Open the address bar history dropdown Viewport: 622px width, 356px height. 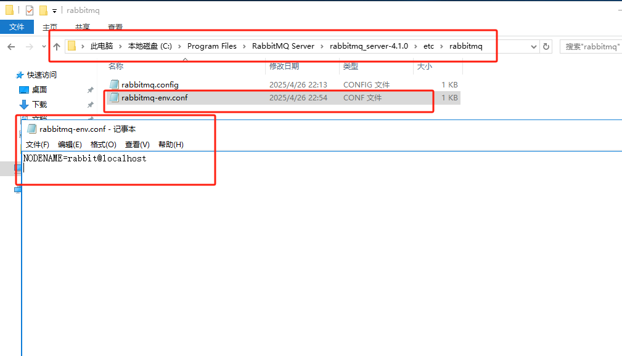534,47
